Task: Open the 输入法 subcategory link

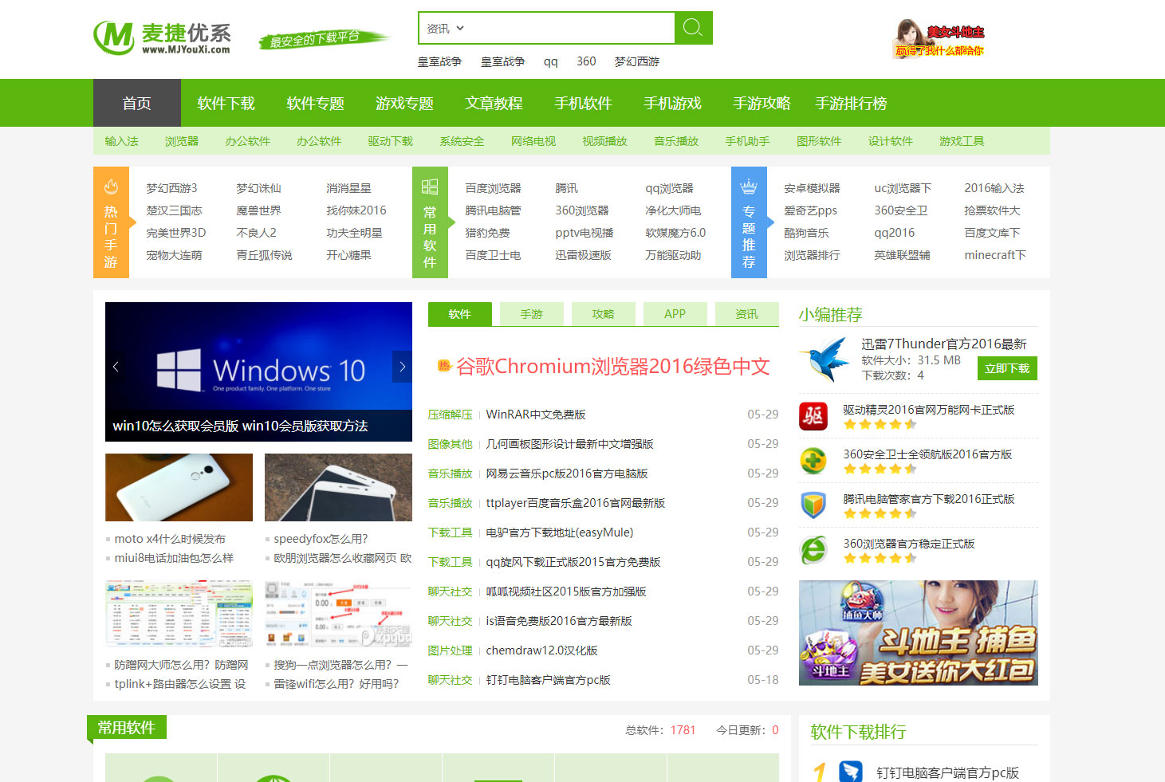Action: coord(121,141)
